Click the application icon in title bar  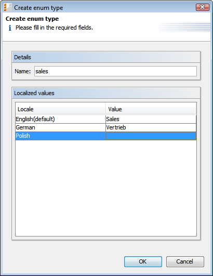(x=7, y=8)
